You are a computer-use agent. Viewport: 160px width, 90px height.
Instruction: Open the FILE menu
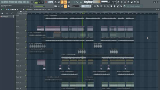[2, 2]
